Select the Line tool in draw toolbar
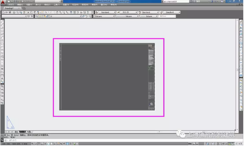 coord(2,21)
